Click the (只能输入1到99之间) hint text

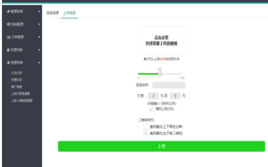click(x=161, y=103)
